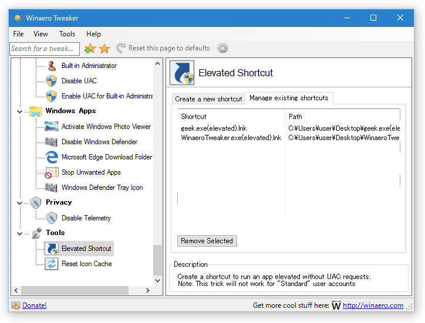Open the Help menu
425x323 pixels.
coord(93,34)
